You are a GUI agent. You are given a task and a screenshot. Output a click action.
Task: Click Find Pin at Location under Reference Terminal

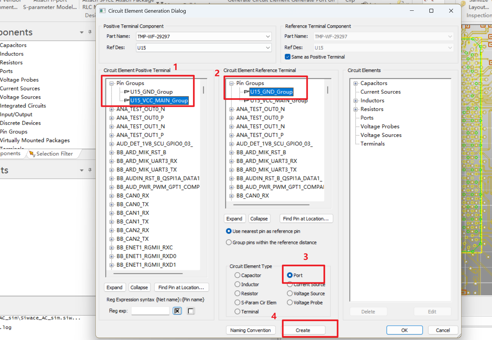tap(306, 219)
